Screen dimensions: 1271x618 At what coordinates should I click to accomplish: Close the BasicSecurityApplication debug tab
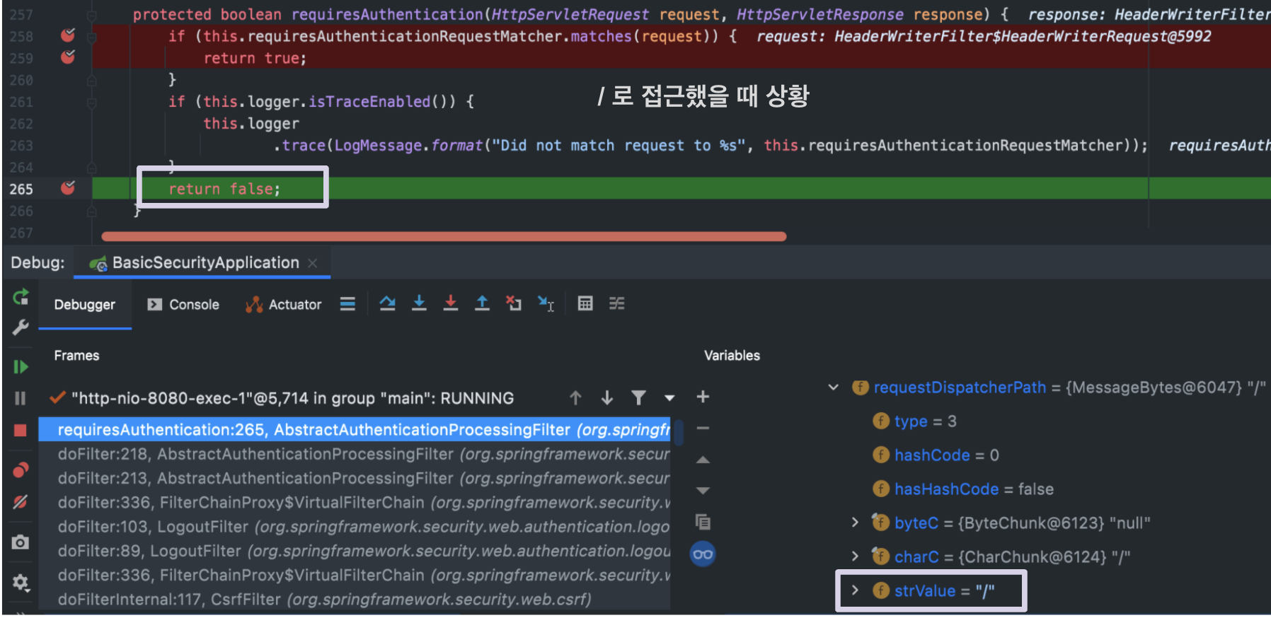(313, 263)
